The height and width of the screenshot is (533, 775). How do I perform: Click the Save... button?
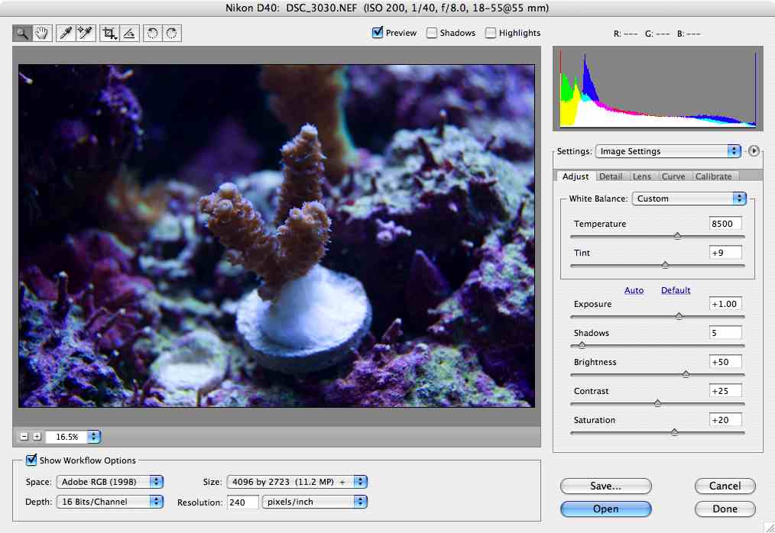606,486
